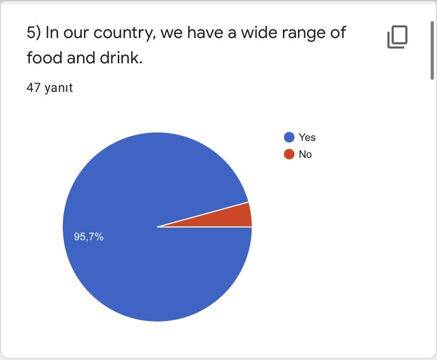Screen dimensions: 437x360
Task: Click the word "yanıt" below the question
Action: [59, 88]
